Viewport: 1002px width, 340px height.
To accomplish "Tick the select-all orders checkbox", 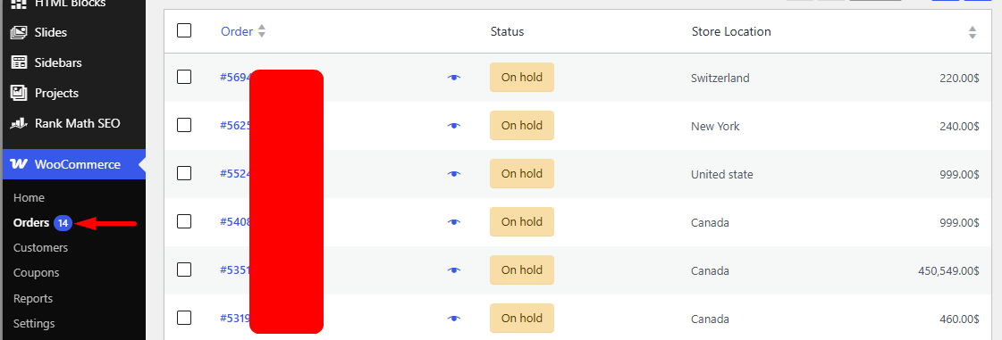I will click(184, 30).
